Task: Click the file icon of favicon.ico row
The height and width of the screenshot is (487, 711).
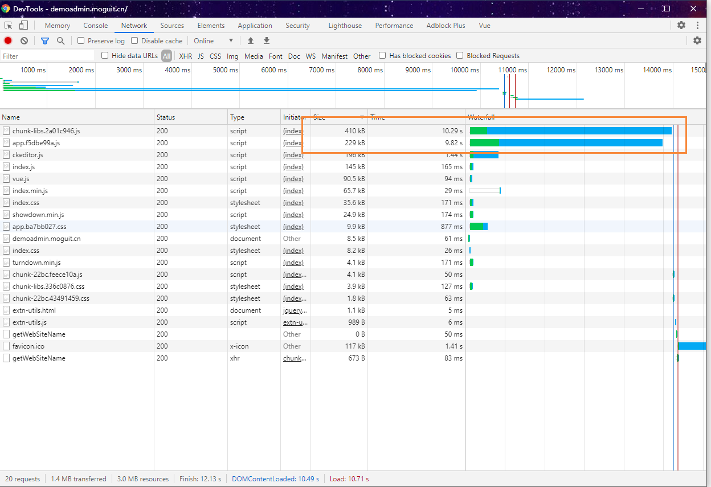Action: [6, 346]
